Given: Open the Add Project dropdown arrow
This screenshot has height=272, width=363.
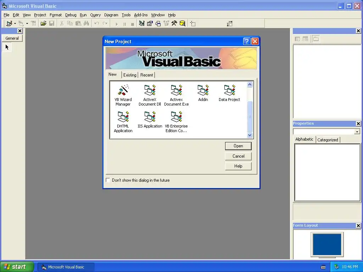Looking at the screenshot, I should tap(15, 23).
